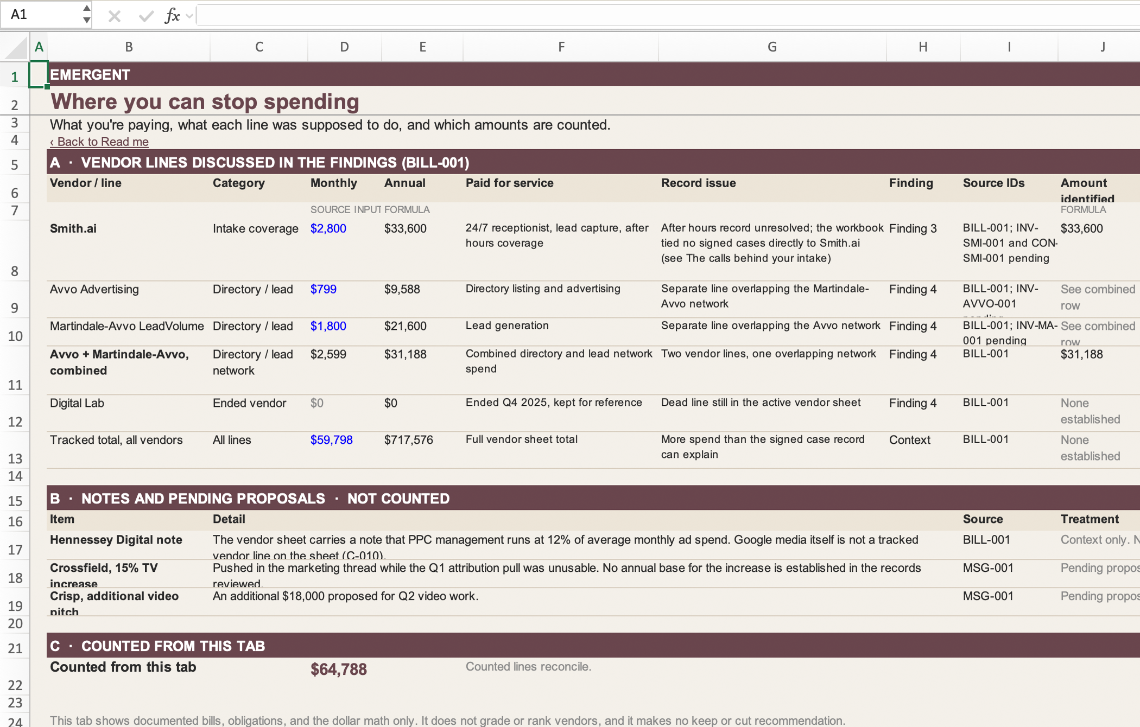Select column H header
The image size is (1140, 727).
pos(923,47)
